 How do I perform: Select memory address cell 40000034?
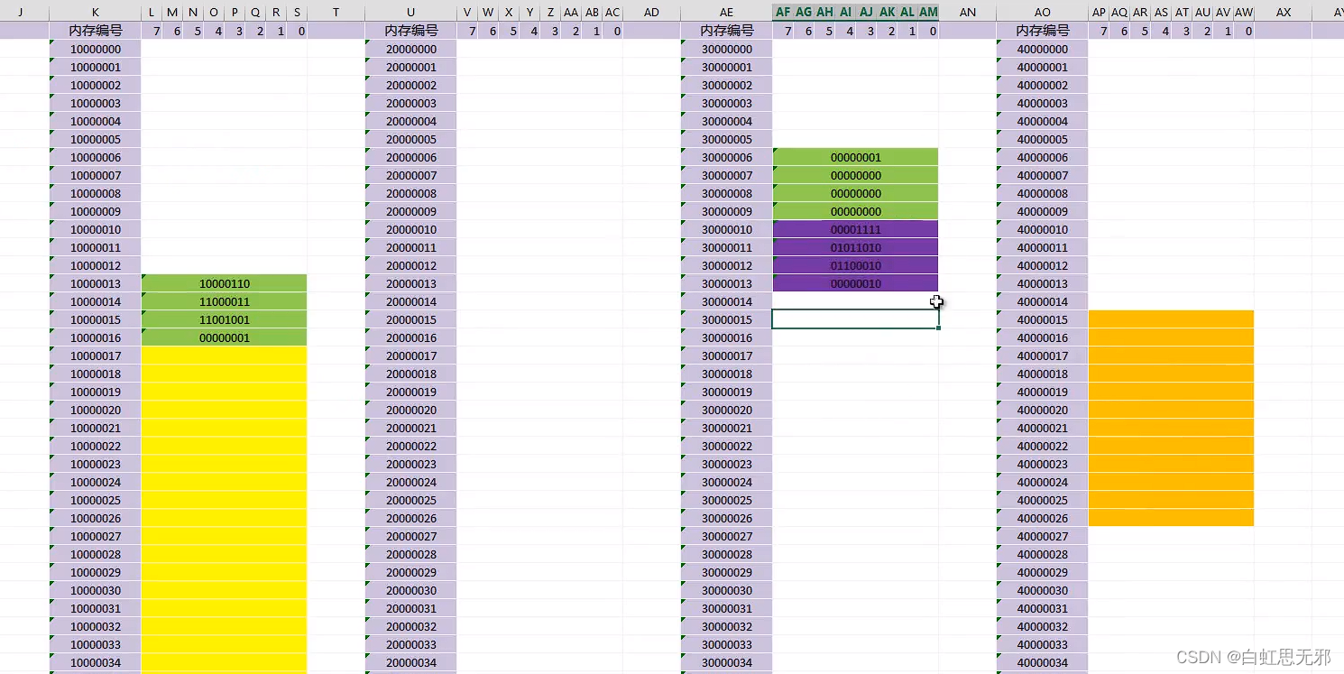coord(1043,662)
